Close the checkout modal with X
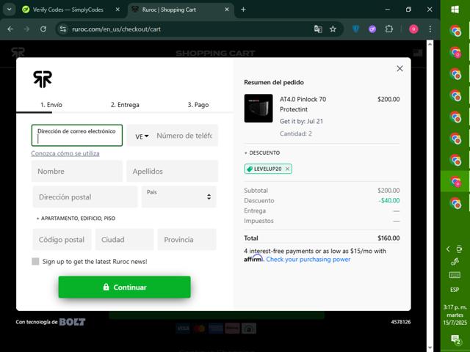This screenshot has width=470, height=352. pos(399,68)
